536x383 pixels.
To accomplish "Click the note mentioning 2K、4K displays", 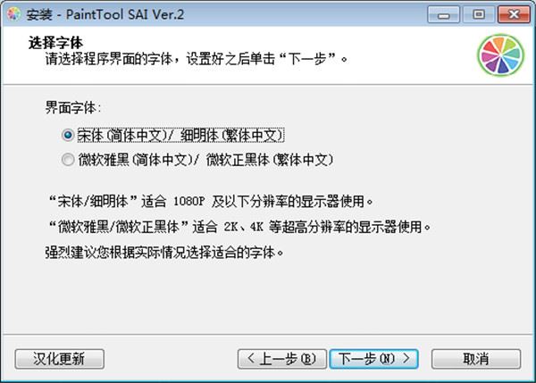I will point(240,227).
